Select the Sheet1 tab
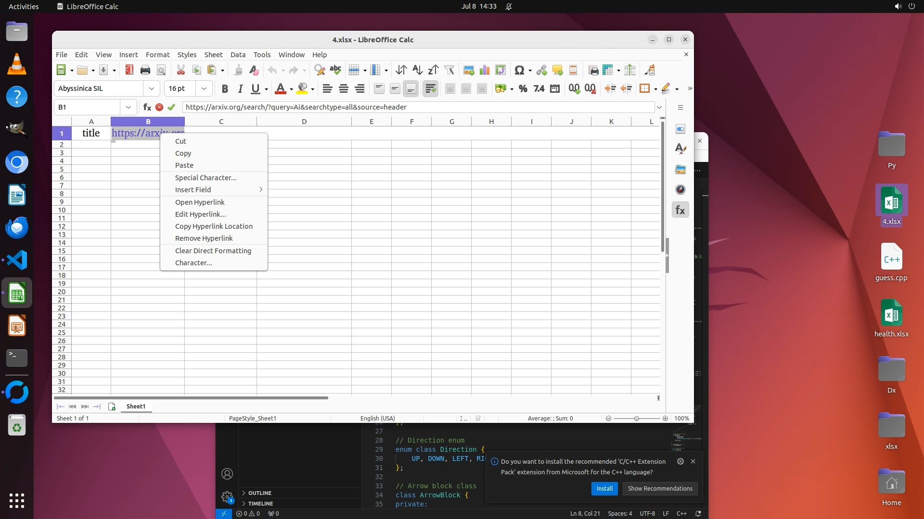 (x=136, y=407)
